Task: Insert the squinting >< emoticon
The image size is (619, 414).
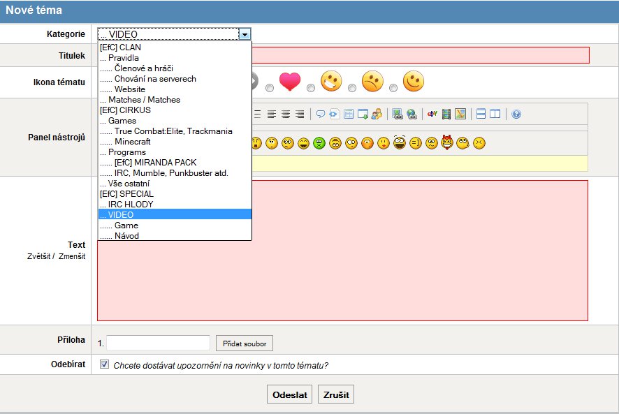Action: tap(479, 143)
